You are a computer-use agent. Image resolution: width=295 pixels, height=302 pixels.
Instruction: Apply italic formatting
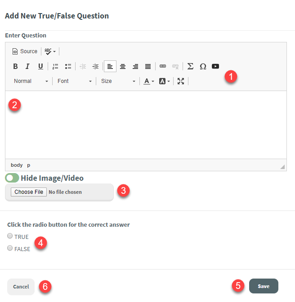tap(27, 66)
